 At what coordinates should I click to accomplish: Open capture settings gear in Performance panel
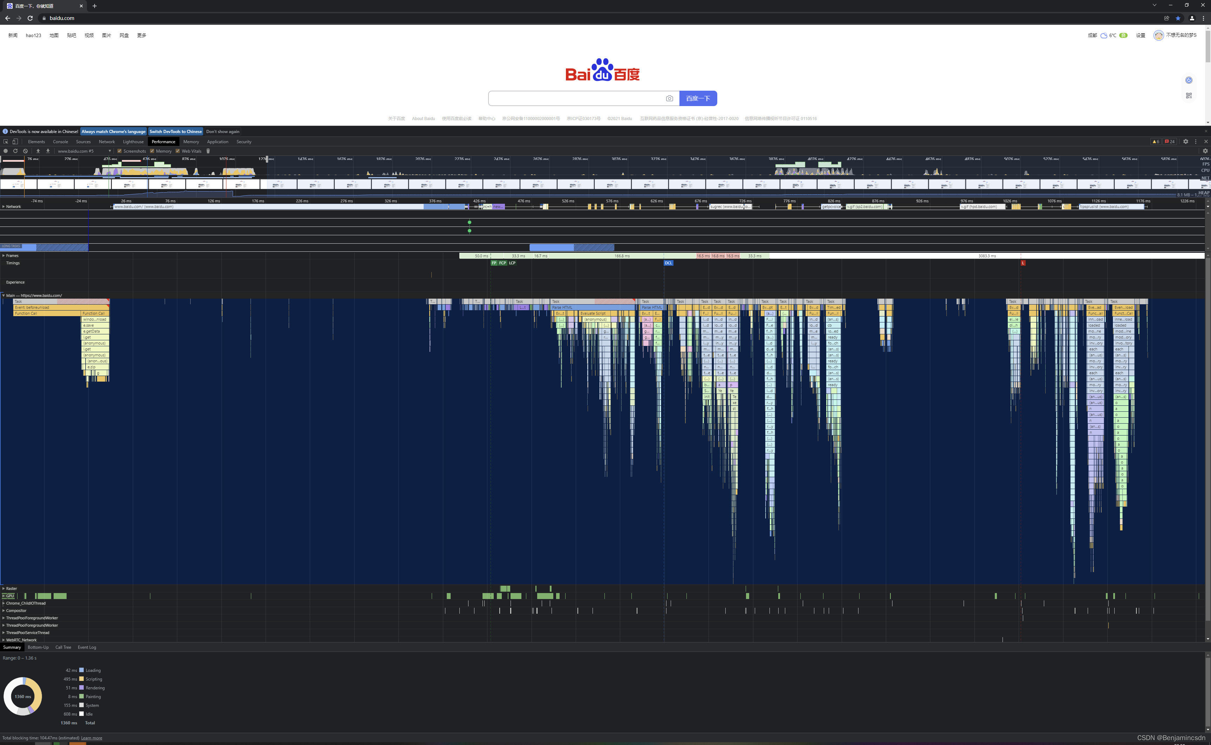(1205, 151)
